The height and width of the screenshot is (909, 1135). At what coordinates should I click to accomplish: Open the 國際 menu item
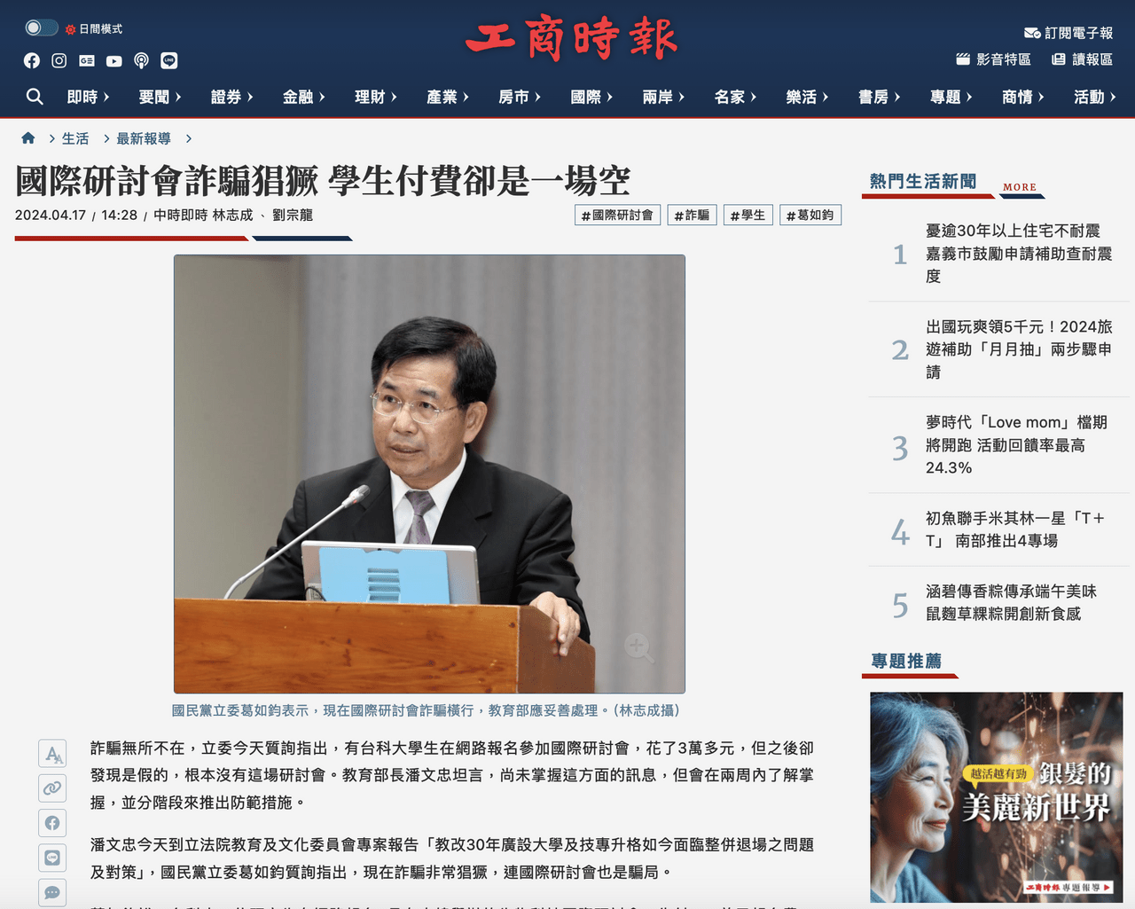click(591, 97)
